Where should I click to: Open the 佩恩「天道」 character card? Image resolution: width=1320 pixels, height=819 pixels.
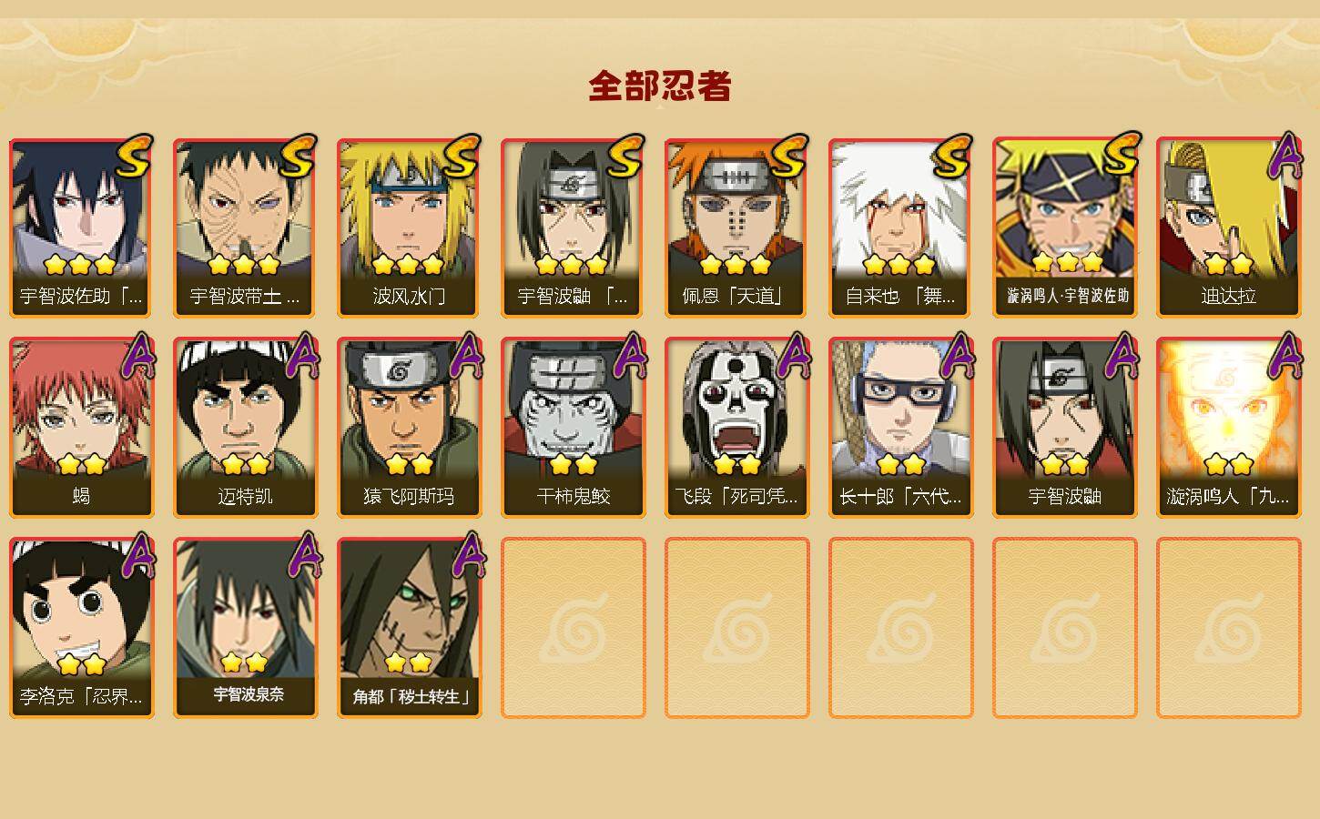point(736,227)
